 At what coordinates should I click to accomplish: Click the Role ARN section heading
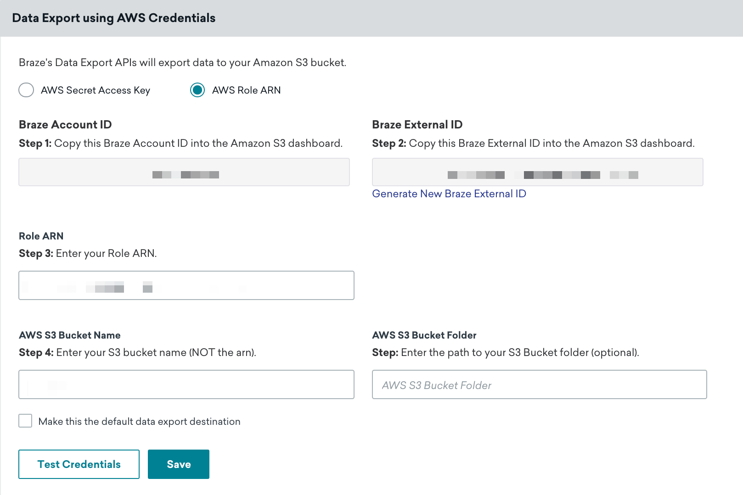[41, 236]
